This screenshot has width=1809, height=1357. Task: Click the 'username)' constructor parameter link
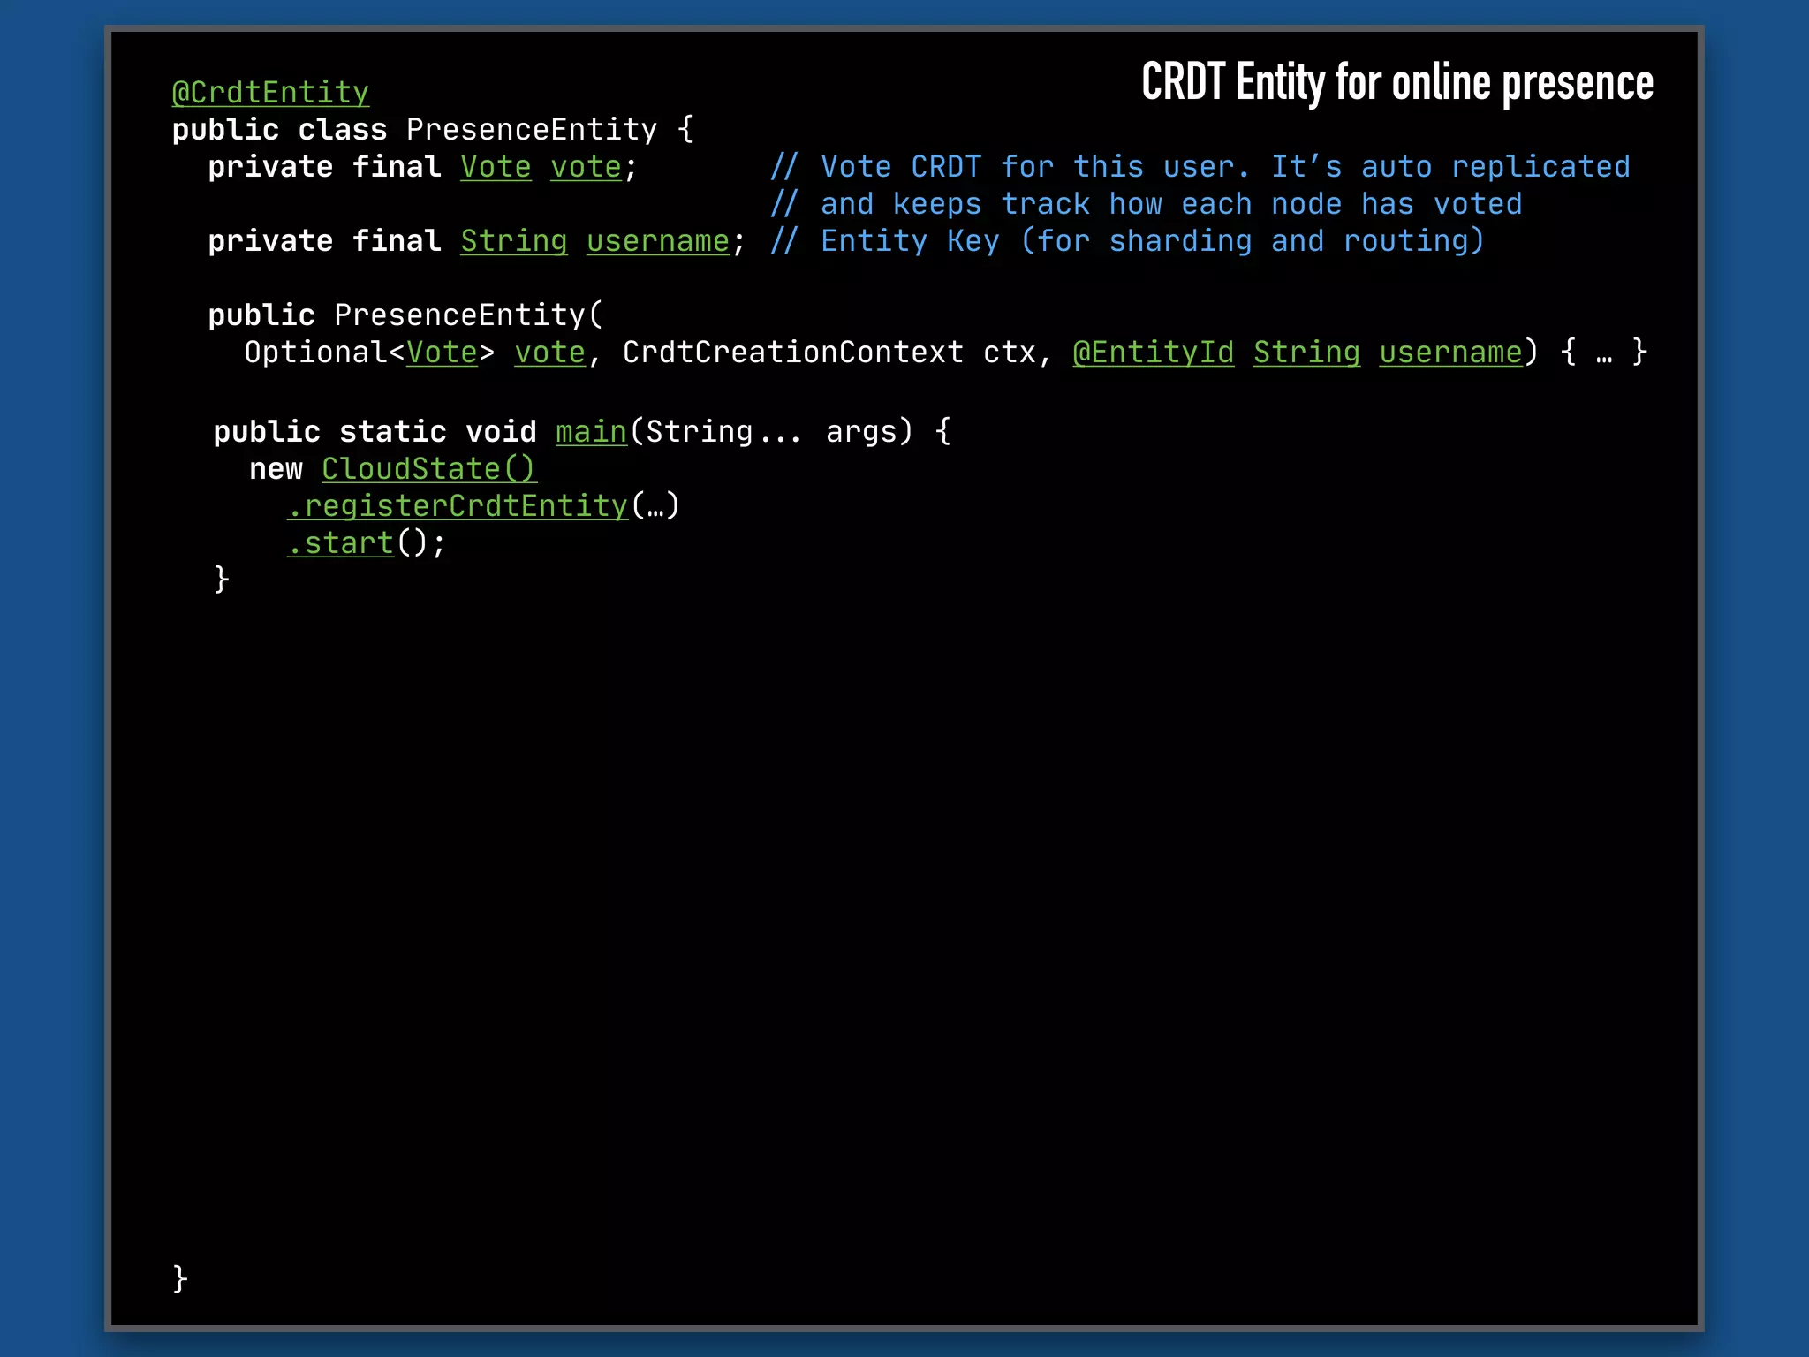click(1450, 353)
